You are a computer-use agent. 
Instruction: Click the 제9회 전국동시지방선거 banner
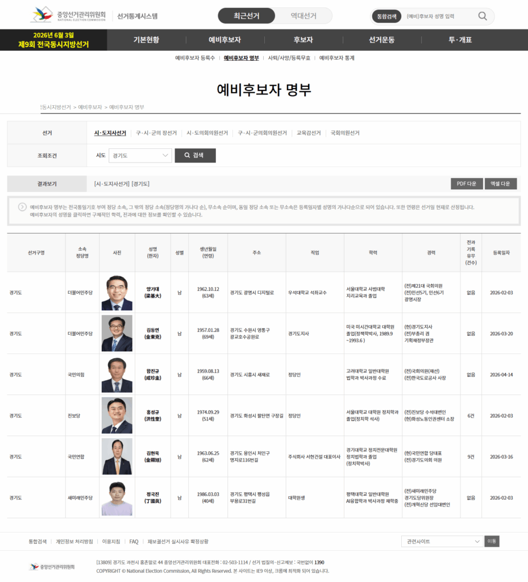click(x=53, y=40)
